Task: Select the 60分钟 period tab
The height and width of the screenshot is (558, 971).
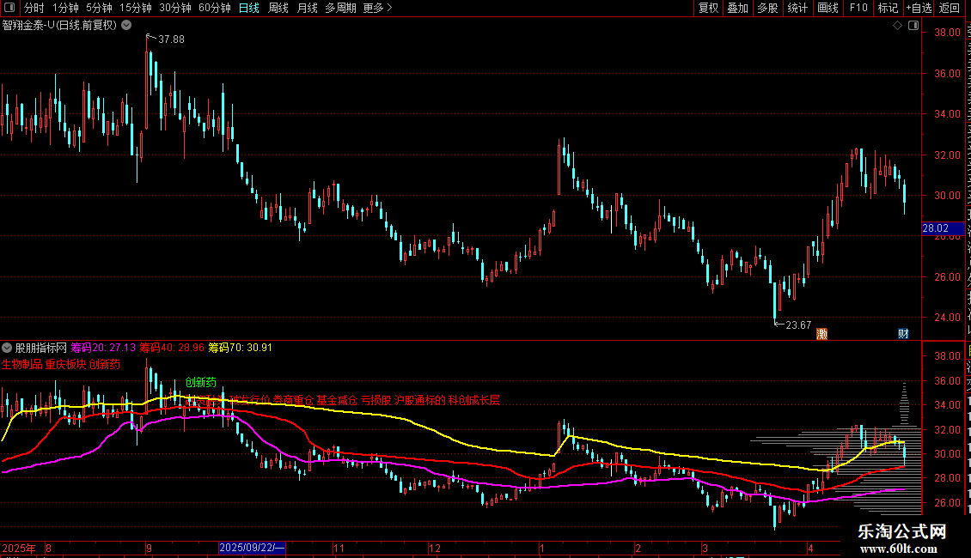Action: (215, 8)
